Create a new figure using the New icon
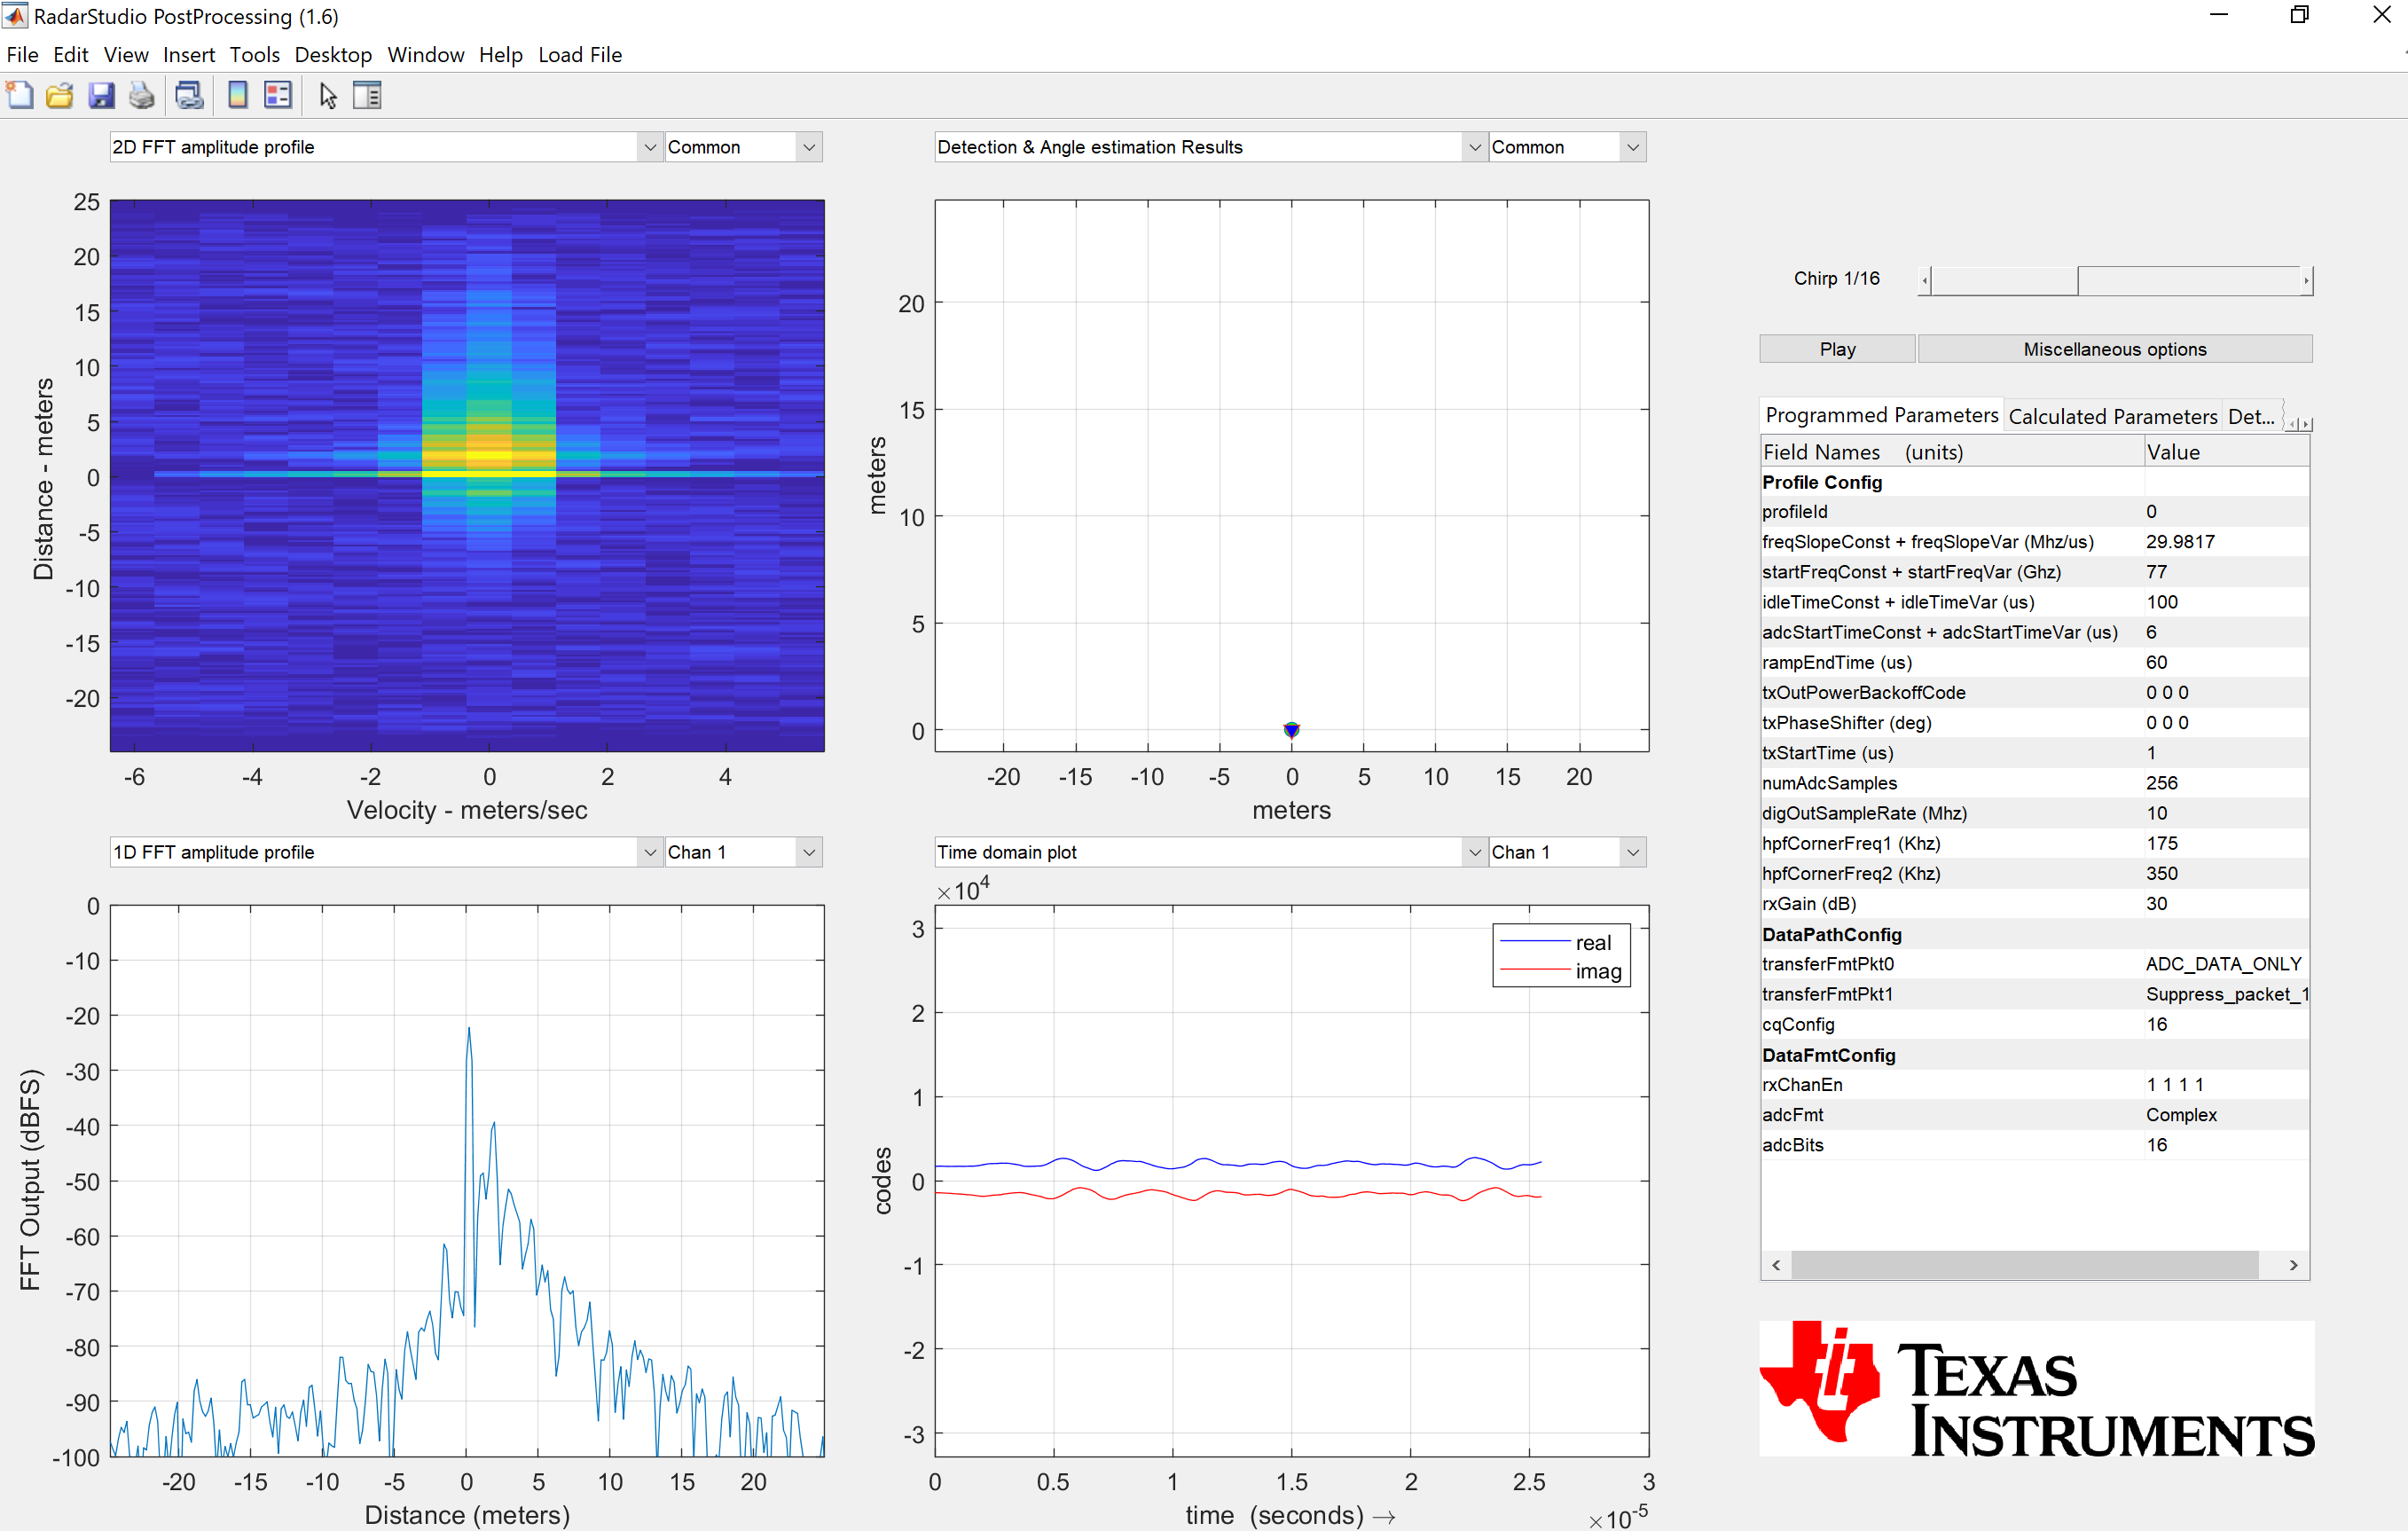This screenshot has height=1531, width=2408. [x=19, y=94]
